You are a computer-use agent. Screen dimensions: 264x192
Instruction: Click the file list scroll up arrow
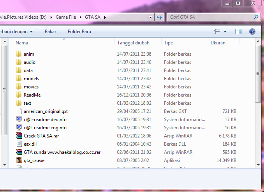tap(258, 41)
